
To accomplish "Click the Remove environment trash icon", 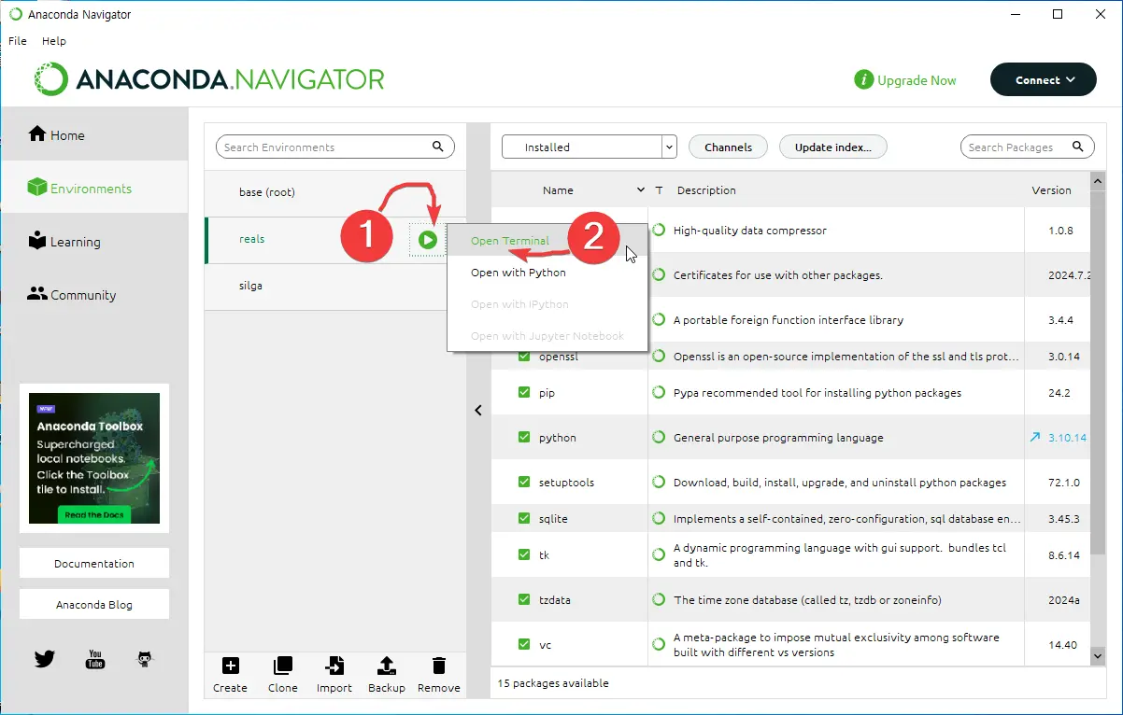I will coord(438,666).
